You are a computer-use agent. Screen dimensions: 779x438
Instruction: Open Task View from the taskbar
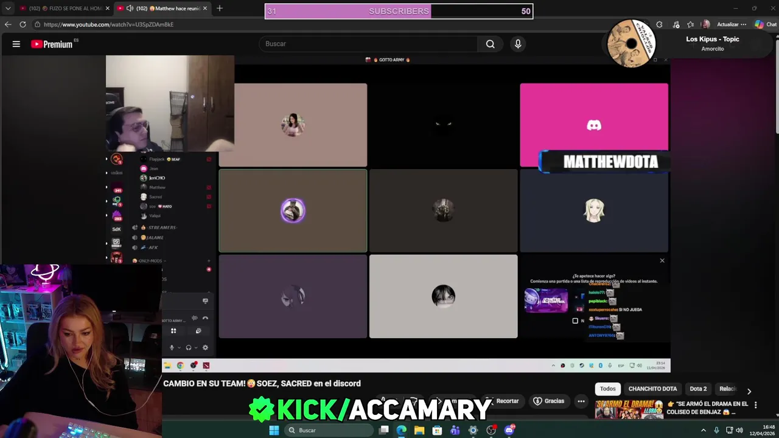pos(383,430)
